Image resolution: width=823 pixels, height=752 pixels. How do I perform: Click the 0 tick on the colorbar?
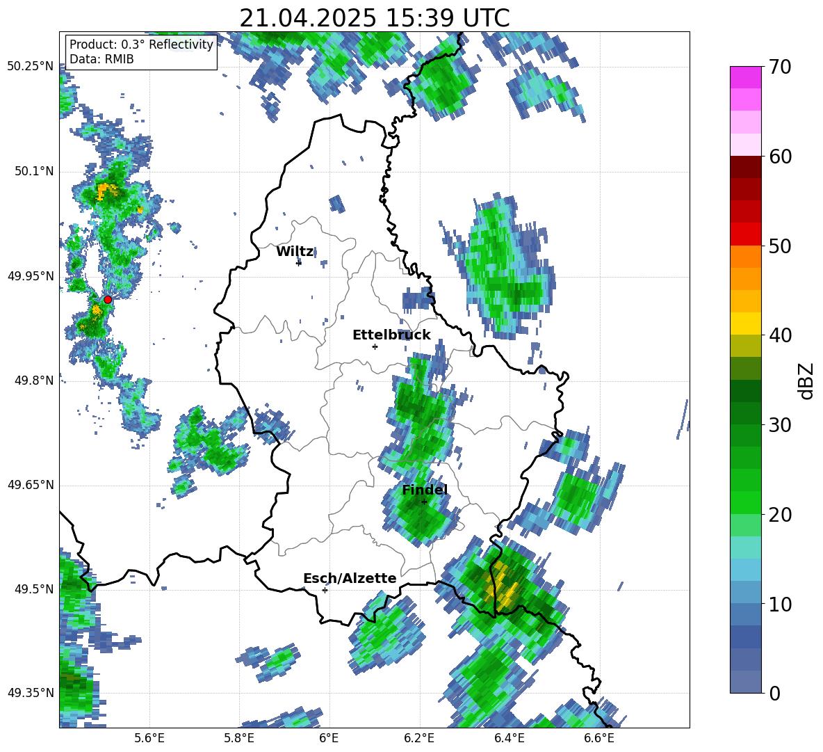(x=775, y=693)
